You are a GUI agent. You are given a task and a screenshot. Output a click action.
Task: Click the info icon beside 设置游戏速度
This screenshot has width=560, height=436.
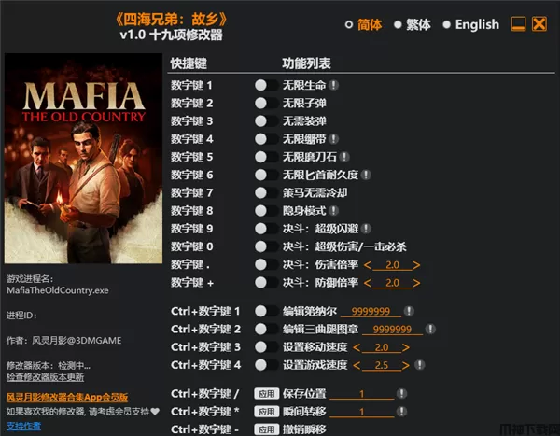pos(420,365)
